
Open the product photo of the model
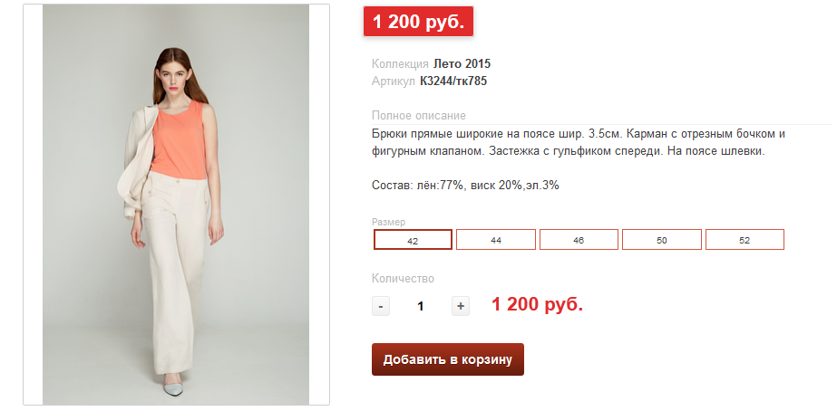pyautogui.click(x=176, y=205)
